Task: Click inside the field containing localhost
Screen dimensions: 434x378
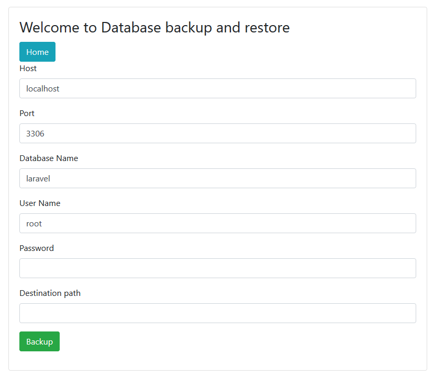Action: point(217,88)
